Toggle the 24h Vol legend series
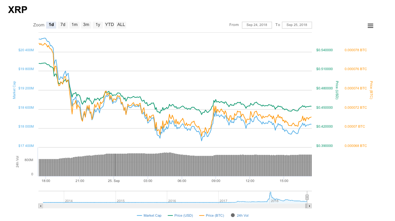 point(240,215)
